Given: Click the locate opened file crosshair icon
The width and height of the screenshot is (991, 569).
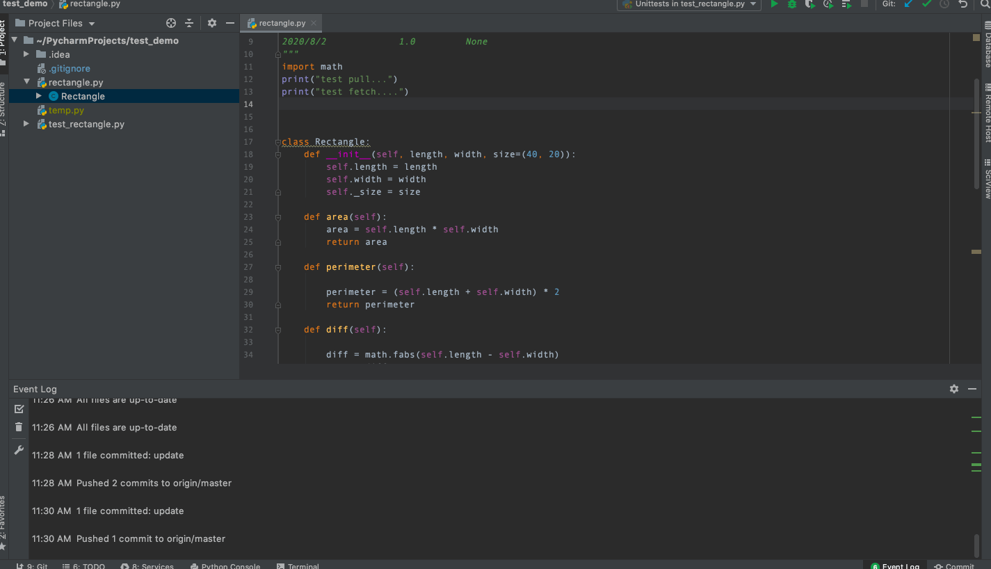Looking at the screenshot, I should coord(171,23).
